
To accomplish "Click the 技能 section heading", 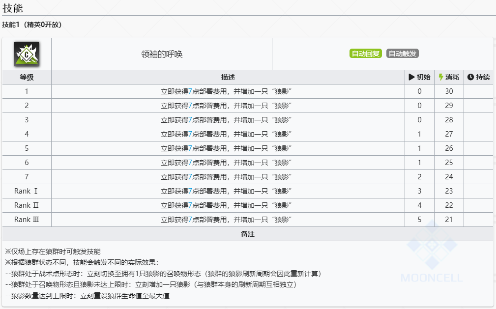I will [12, 8].
